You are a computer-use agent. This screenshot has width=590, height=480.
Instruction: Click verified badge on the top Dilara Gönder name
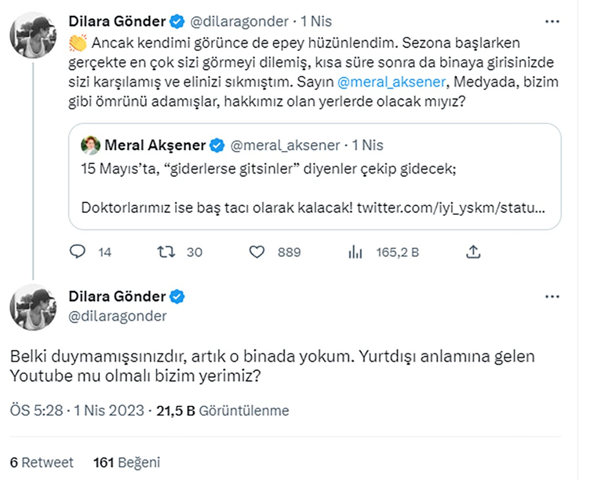pyautogui.click(x=177, y=22)
